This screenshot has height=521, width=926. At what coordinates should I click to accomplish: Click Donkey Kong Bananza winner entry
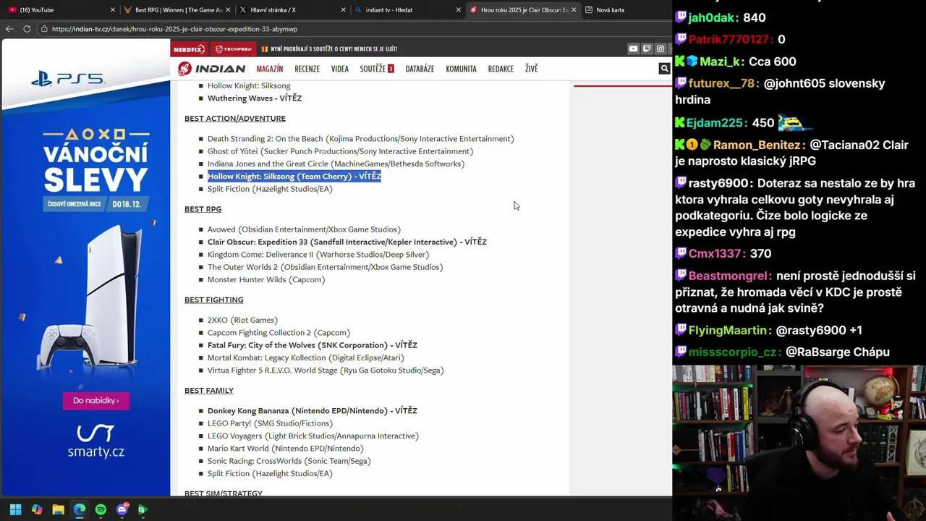coord(313,410)
